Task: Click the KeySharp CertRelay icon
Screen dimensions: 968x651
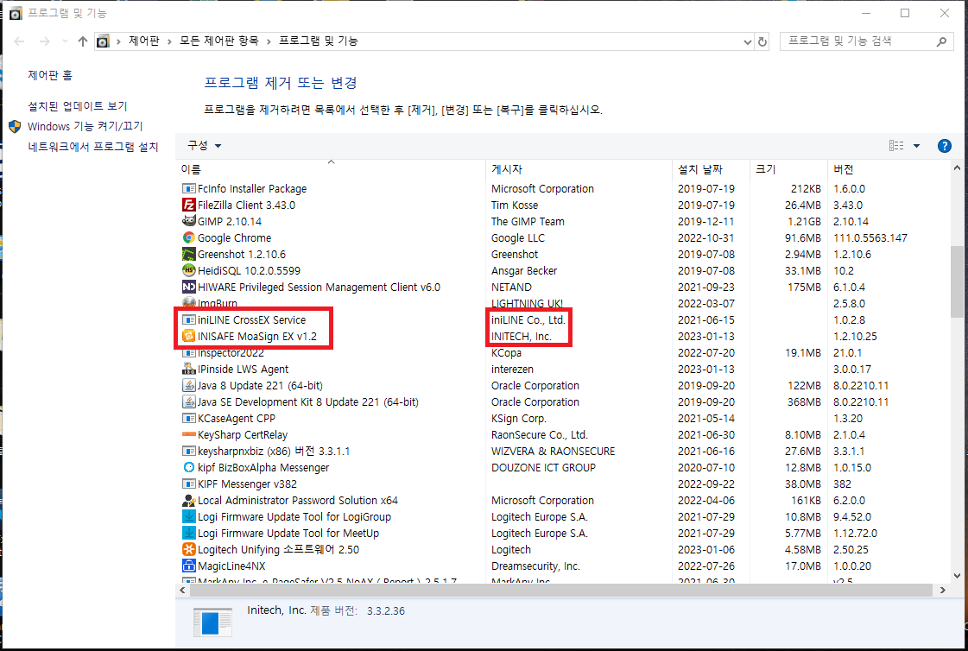Action: pos(189,434)
